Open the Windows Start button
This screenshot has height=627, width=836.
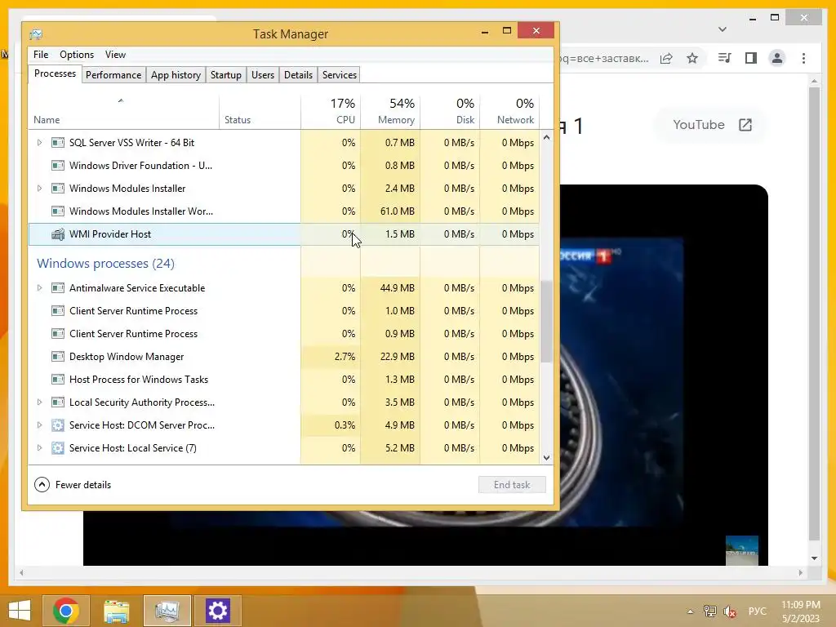pos(20,611)
